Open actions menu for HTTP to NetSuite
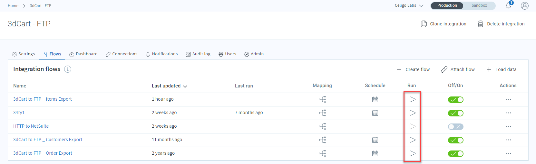 [508, 126]
